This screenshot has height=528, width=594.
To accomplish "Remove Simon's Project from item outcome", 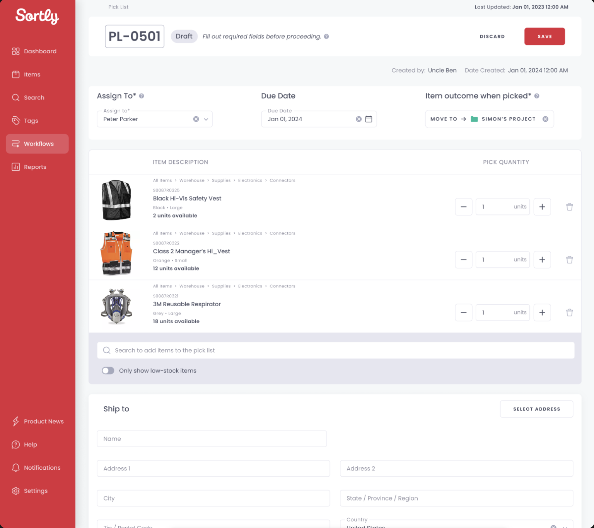I will point(546,119).
